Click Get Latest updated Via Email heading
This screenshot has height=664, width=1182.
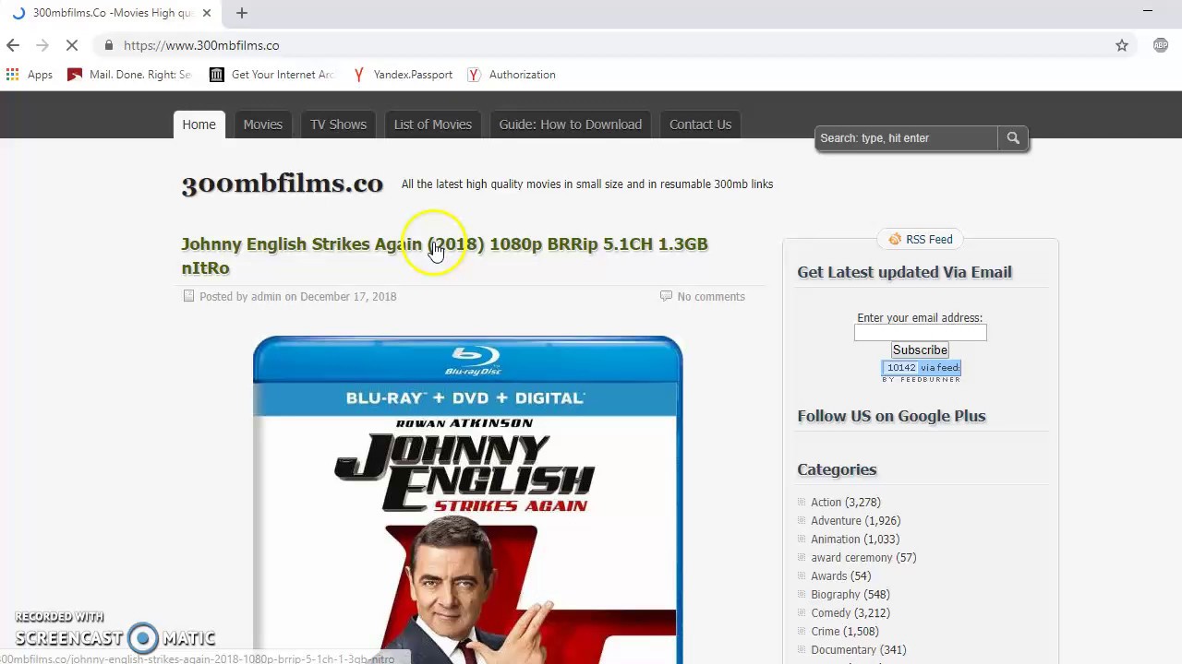905,272
